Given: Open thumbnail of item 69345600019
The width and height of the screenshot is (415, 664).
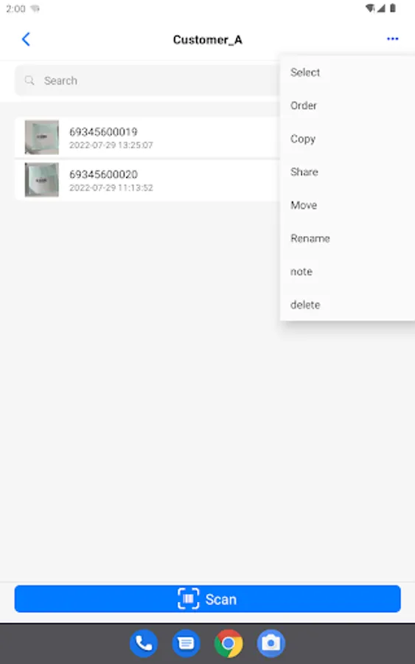Looking at the screenshot, I should pos(41,137).
